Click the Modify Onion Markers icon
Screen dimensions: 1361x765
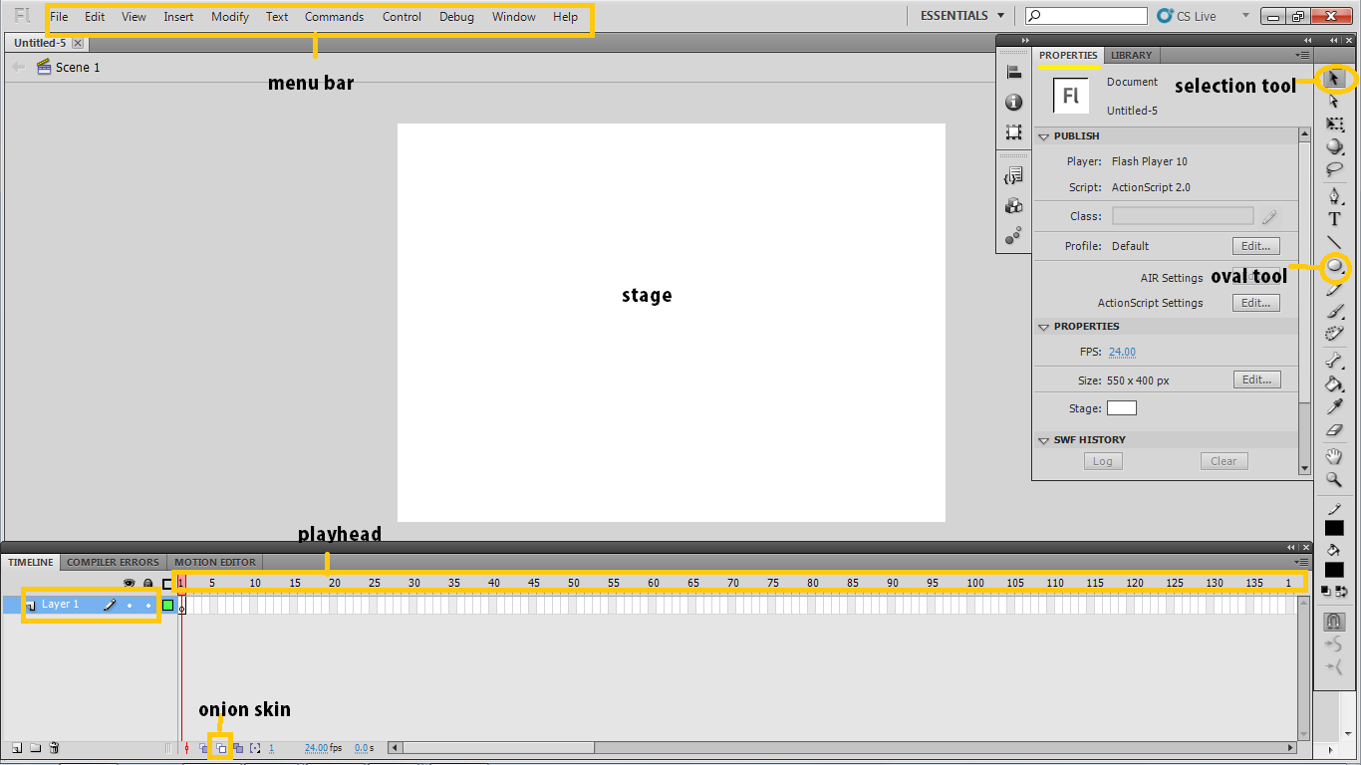click(255, 747)
